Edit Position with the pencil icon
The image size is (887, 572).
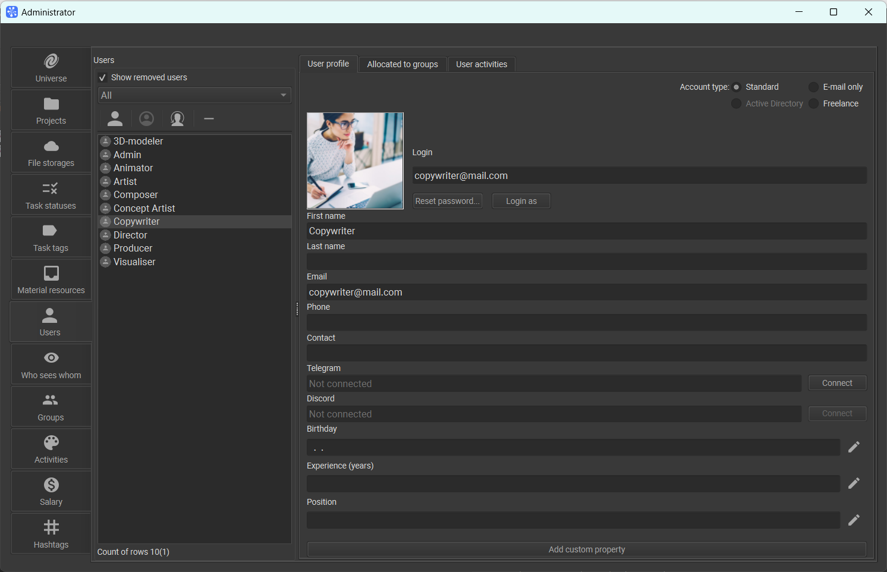click(854, 520)
